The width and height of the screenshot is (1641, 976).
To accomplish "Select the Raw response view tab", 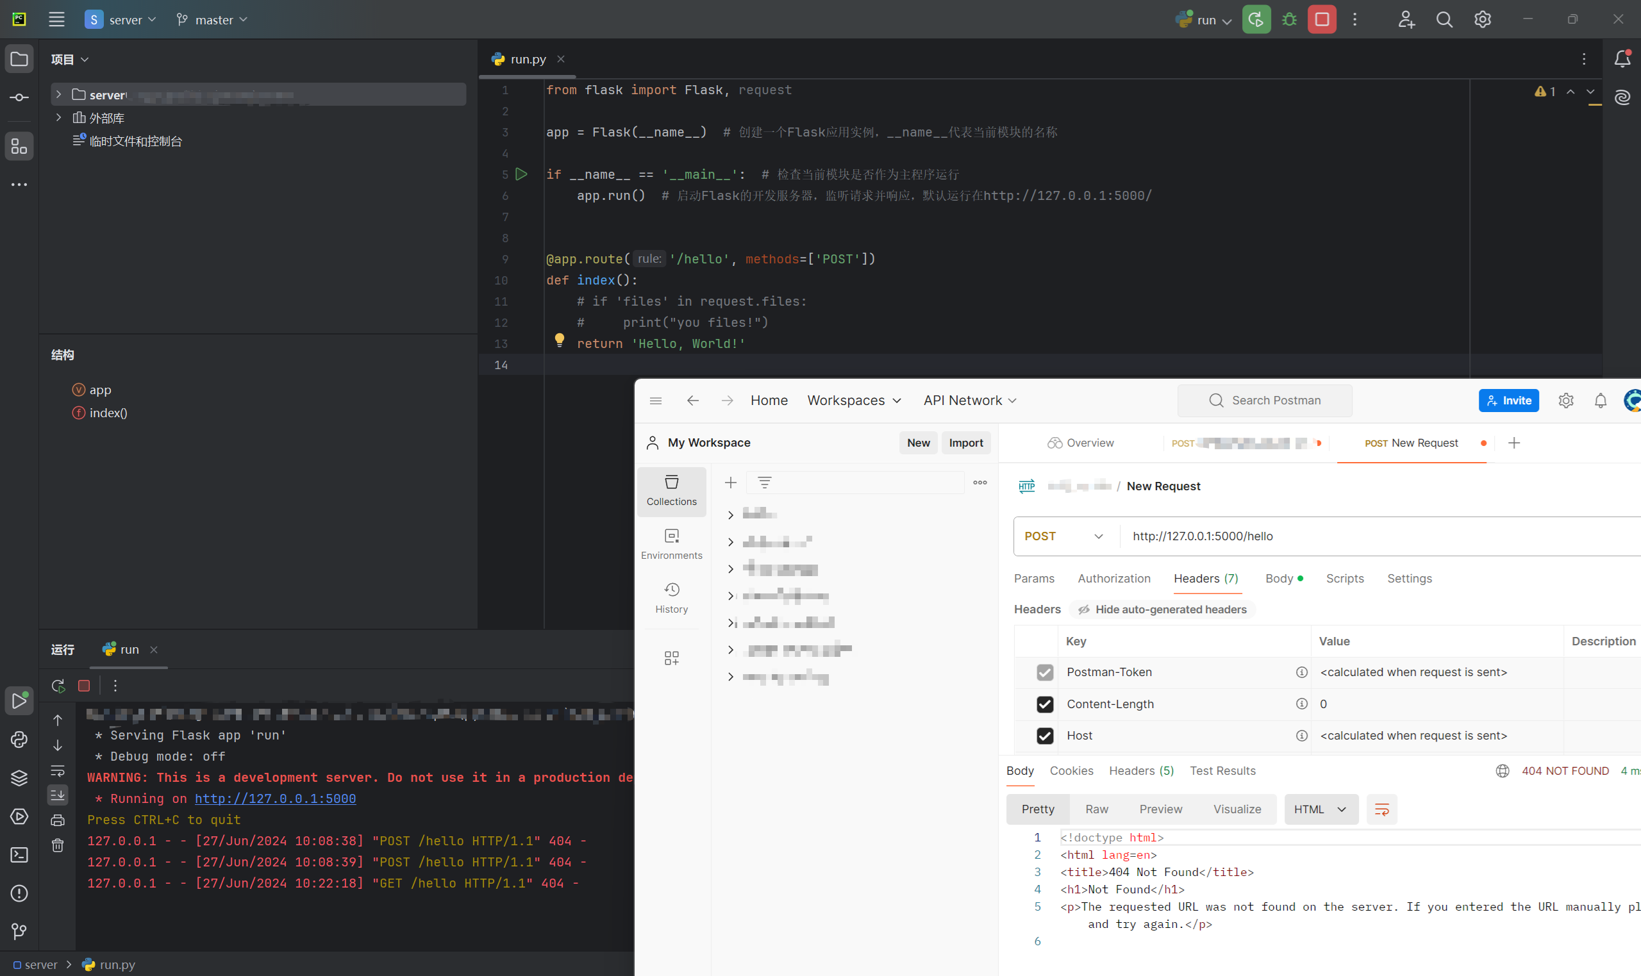I will (x=1095, y=809).
